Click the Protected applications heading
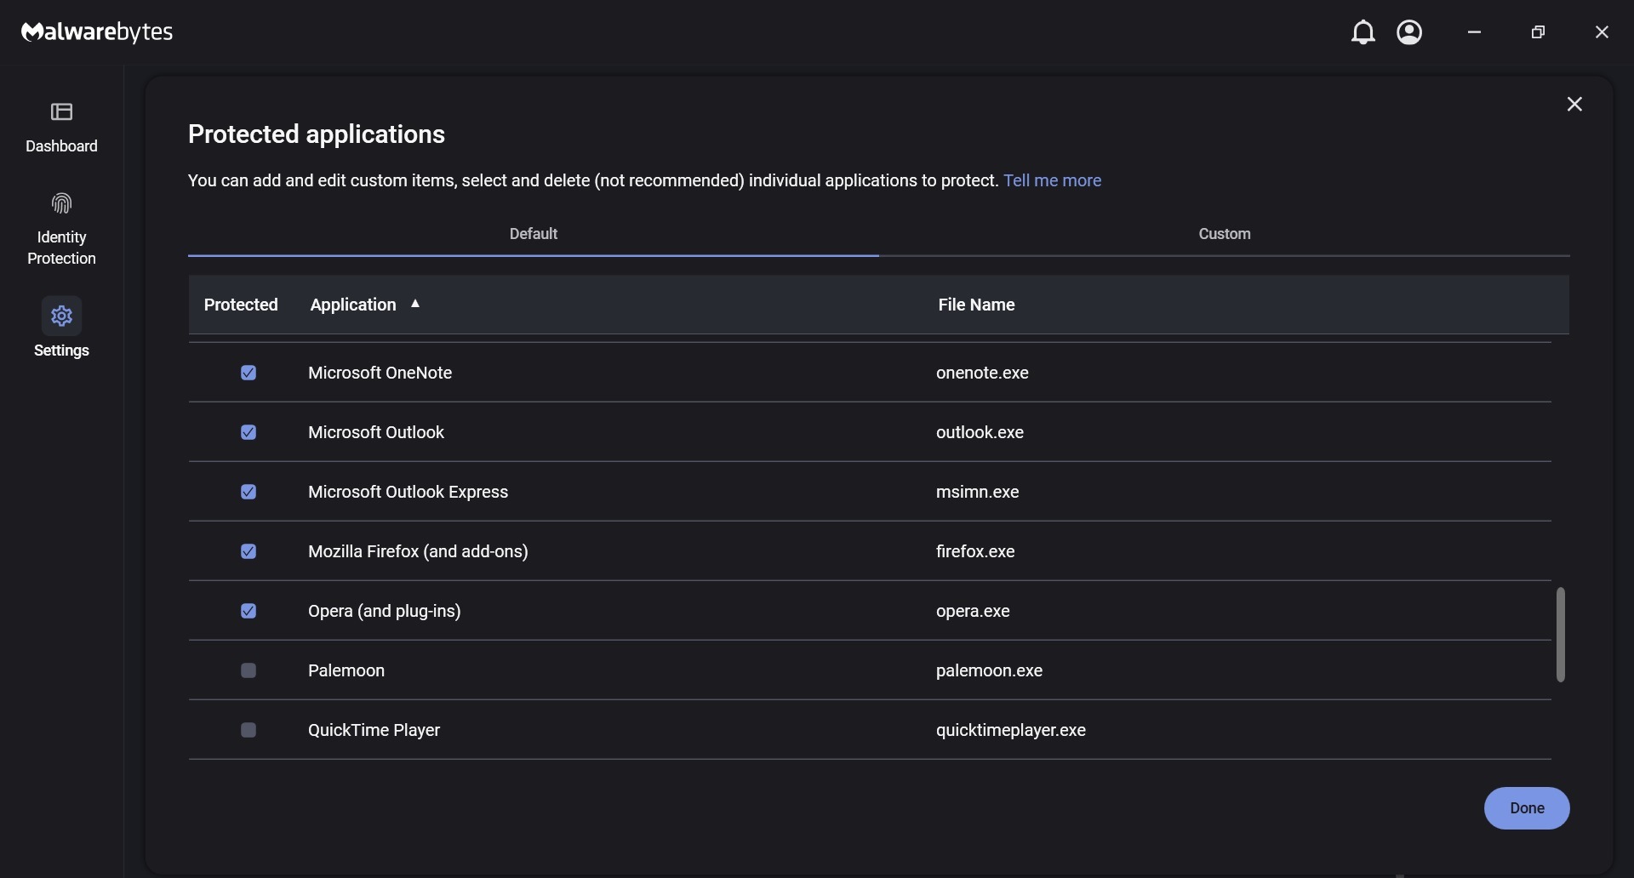The height and width of the screenshot is (878, 1634). pyautogui.click(x=317, y=134)
